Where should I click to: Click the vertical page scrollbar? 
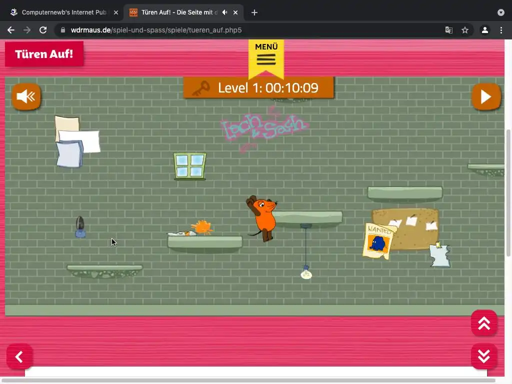pos(508,192)
